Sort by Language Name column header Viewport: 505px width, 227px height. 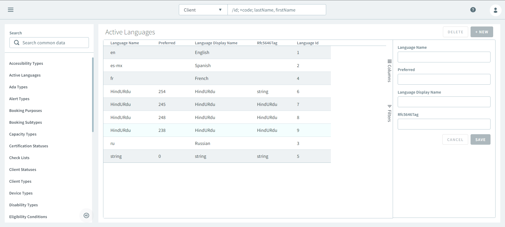click(x=125, y=43)
